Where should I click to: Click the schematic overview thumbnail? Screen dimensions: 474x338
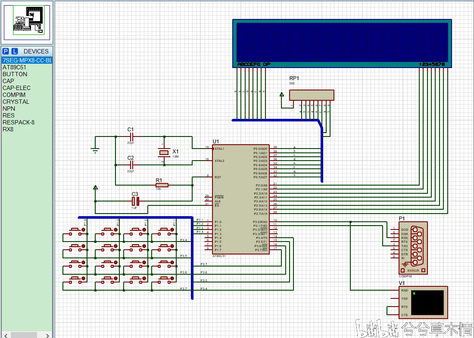coord(27,22)
